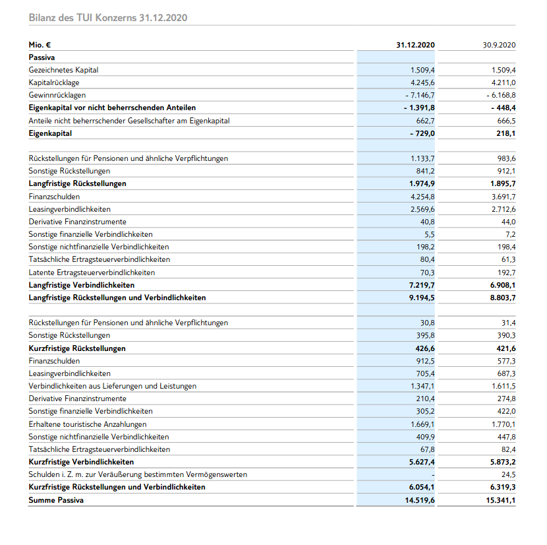547x545 pixels.
Task: Select 'Anteile nicht beherrschender Gesellschafter am Eigenkapital'
Action: pyautogui.click(x=129, y=121)
